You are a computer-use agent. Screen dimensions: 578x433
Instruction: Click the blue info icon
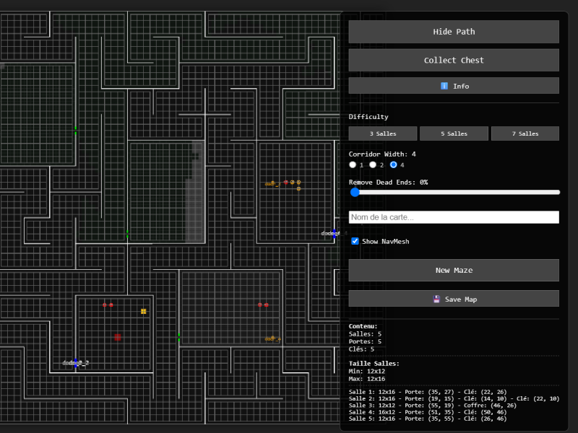[444, 86]
